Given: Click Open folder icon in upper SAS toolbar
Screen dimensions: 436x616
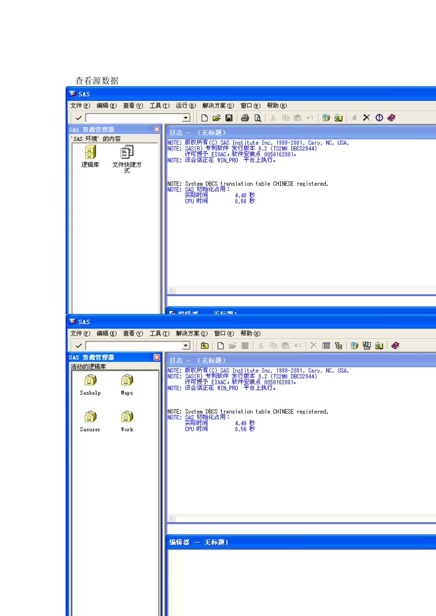Looking at the screenshot, I should tap(217, 118).
